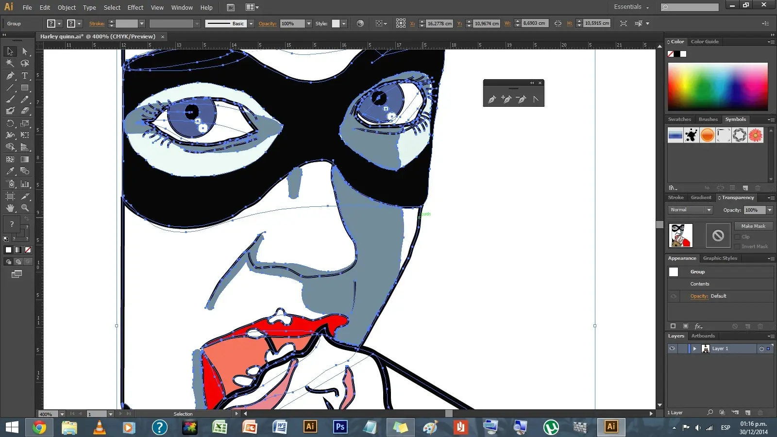Viewport: 777px width, 437px height.
Task: Set paint mode to Gradient below fill box
Action: (18, 250)
